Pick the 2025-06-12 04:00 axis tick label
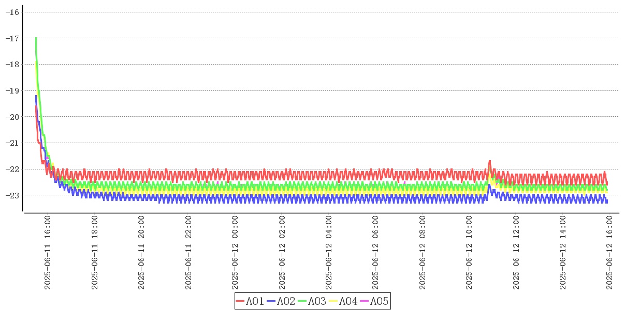 pyautogui.click(x=329, y=253)
